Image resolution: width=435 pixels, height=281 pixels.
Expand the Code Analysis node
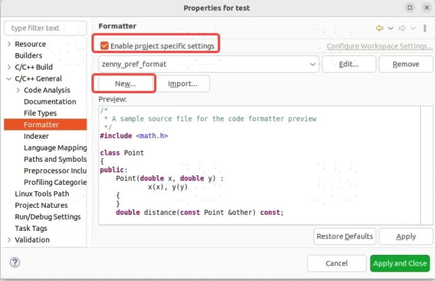[18, 90]
